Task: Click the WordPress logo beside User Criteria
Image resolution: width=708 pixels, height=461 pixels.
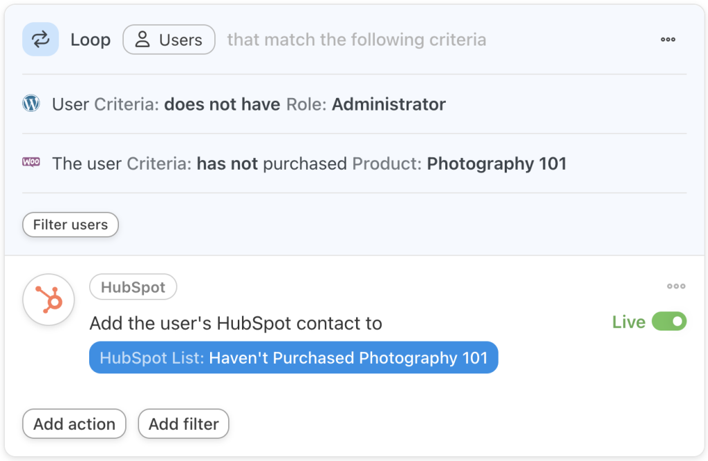Action: 31,104
